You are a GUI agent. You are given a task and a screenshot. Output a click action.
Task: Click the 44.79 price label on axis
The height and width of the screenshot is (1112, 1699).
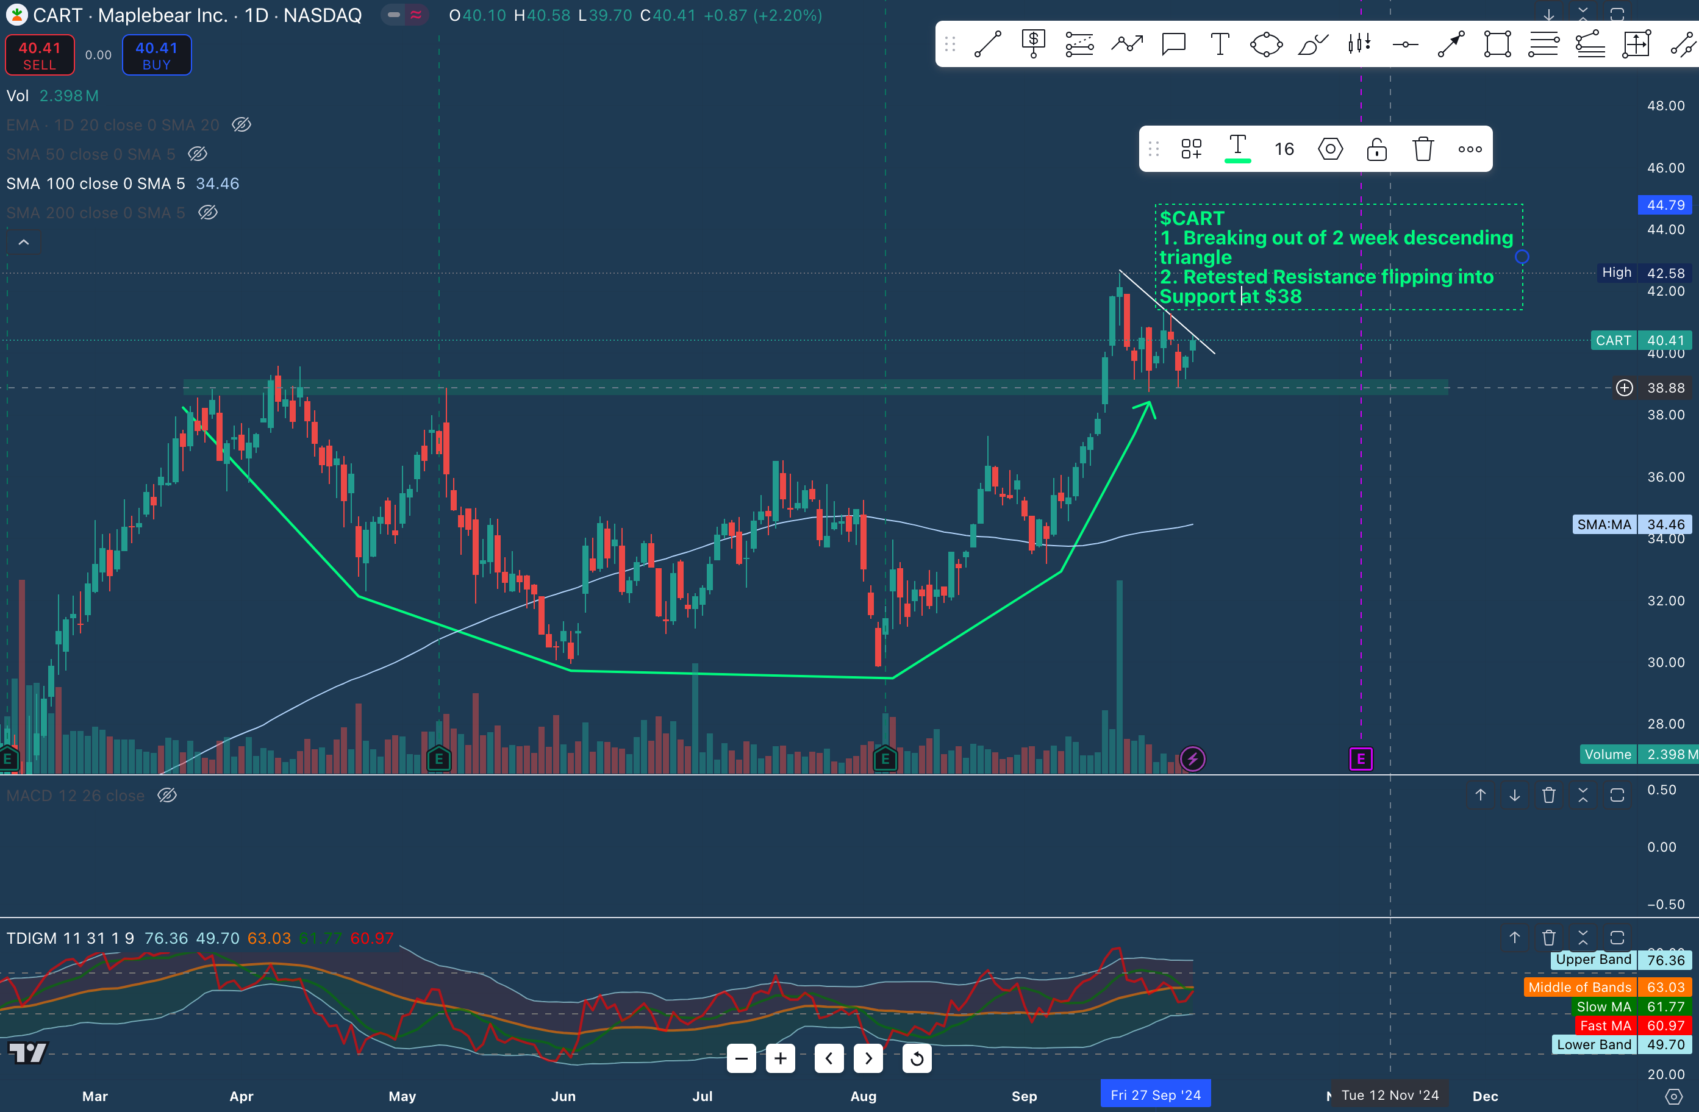[1665, 205]
